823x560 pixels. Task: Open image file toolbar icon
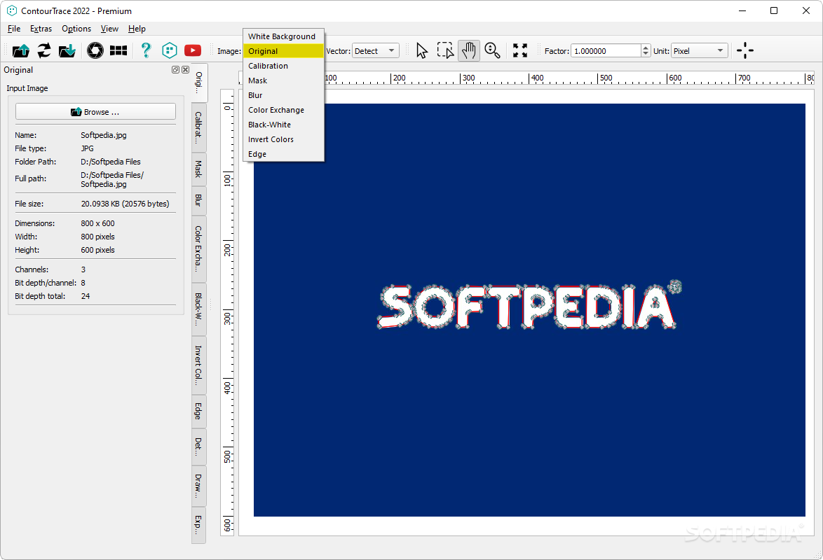coord(21,51)
